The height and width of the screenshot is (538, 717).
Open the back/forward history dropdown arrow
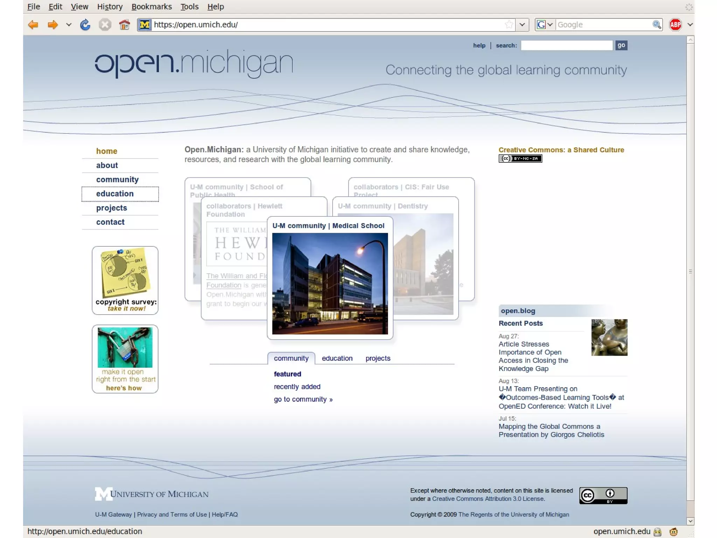pos(69,25)
